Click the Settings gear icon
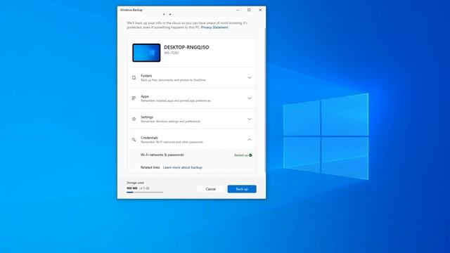 (x=134, y=119)
